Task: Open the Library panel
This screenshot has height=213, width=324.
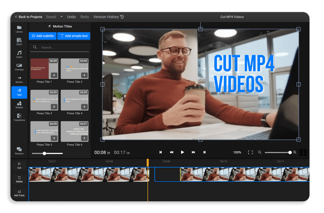Action: coord(19,29)
